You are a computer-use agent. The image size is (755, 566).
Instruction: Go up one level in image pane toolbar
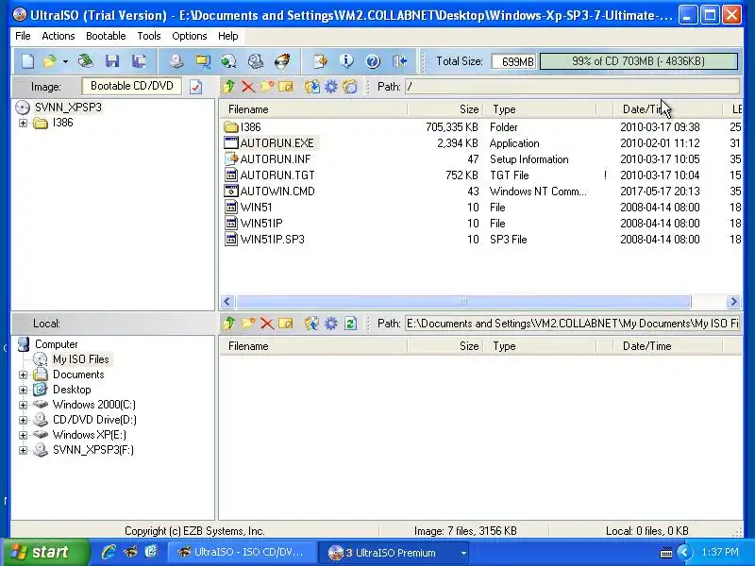click(229, 87)
